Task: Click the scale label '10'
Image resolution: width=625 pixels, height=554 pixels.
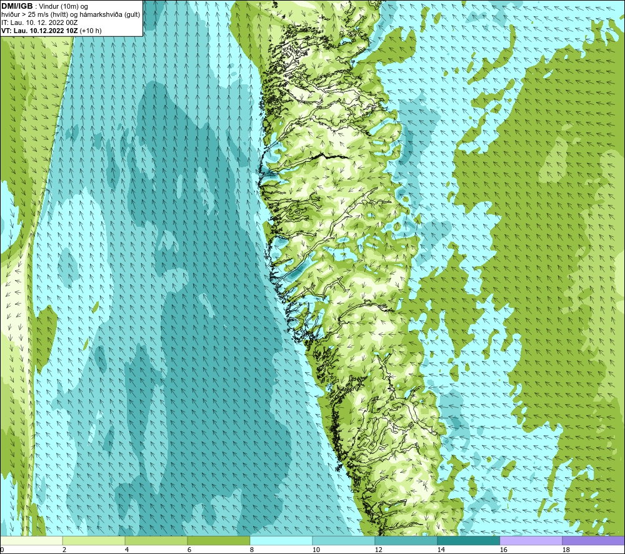Action: (316, 550)
